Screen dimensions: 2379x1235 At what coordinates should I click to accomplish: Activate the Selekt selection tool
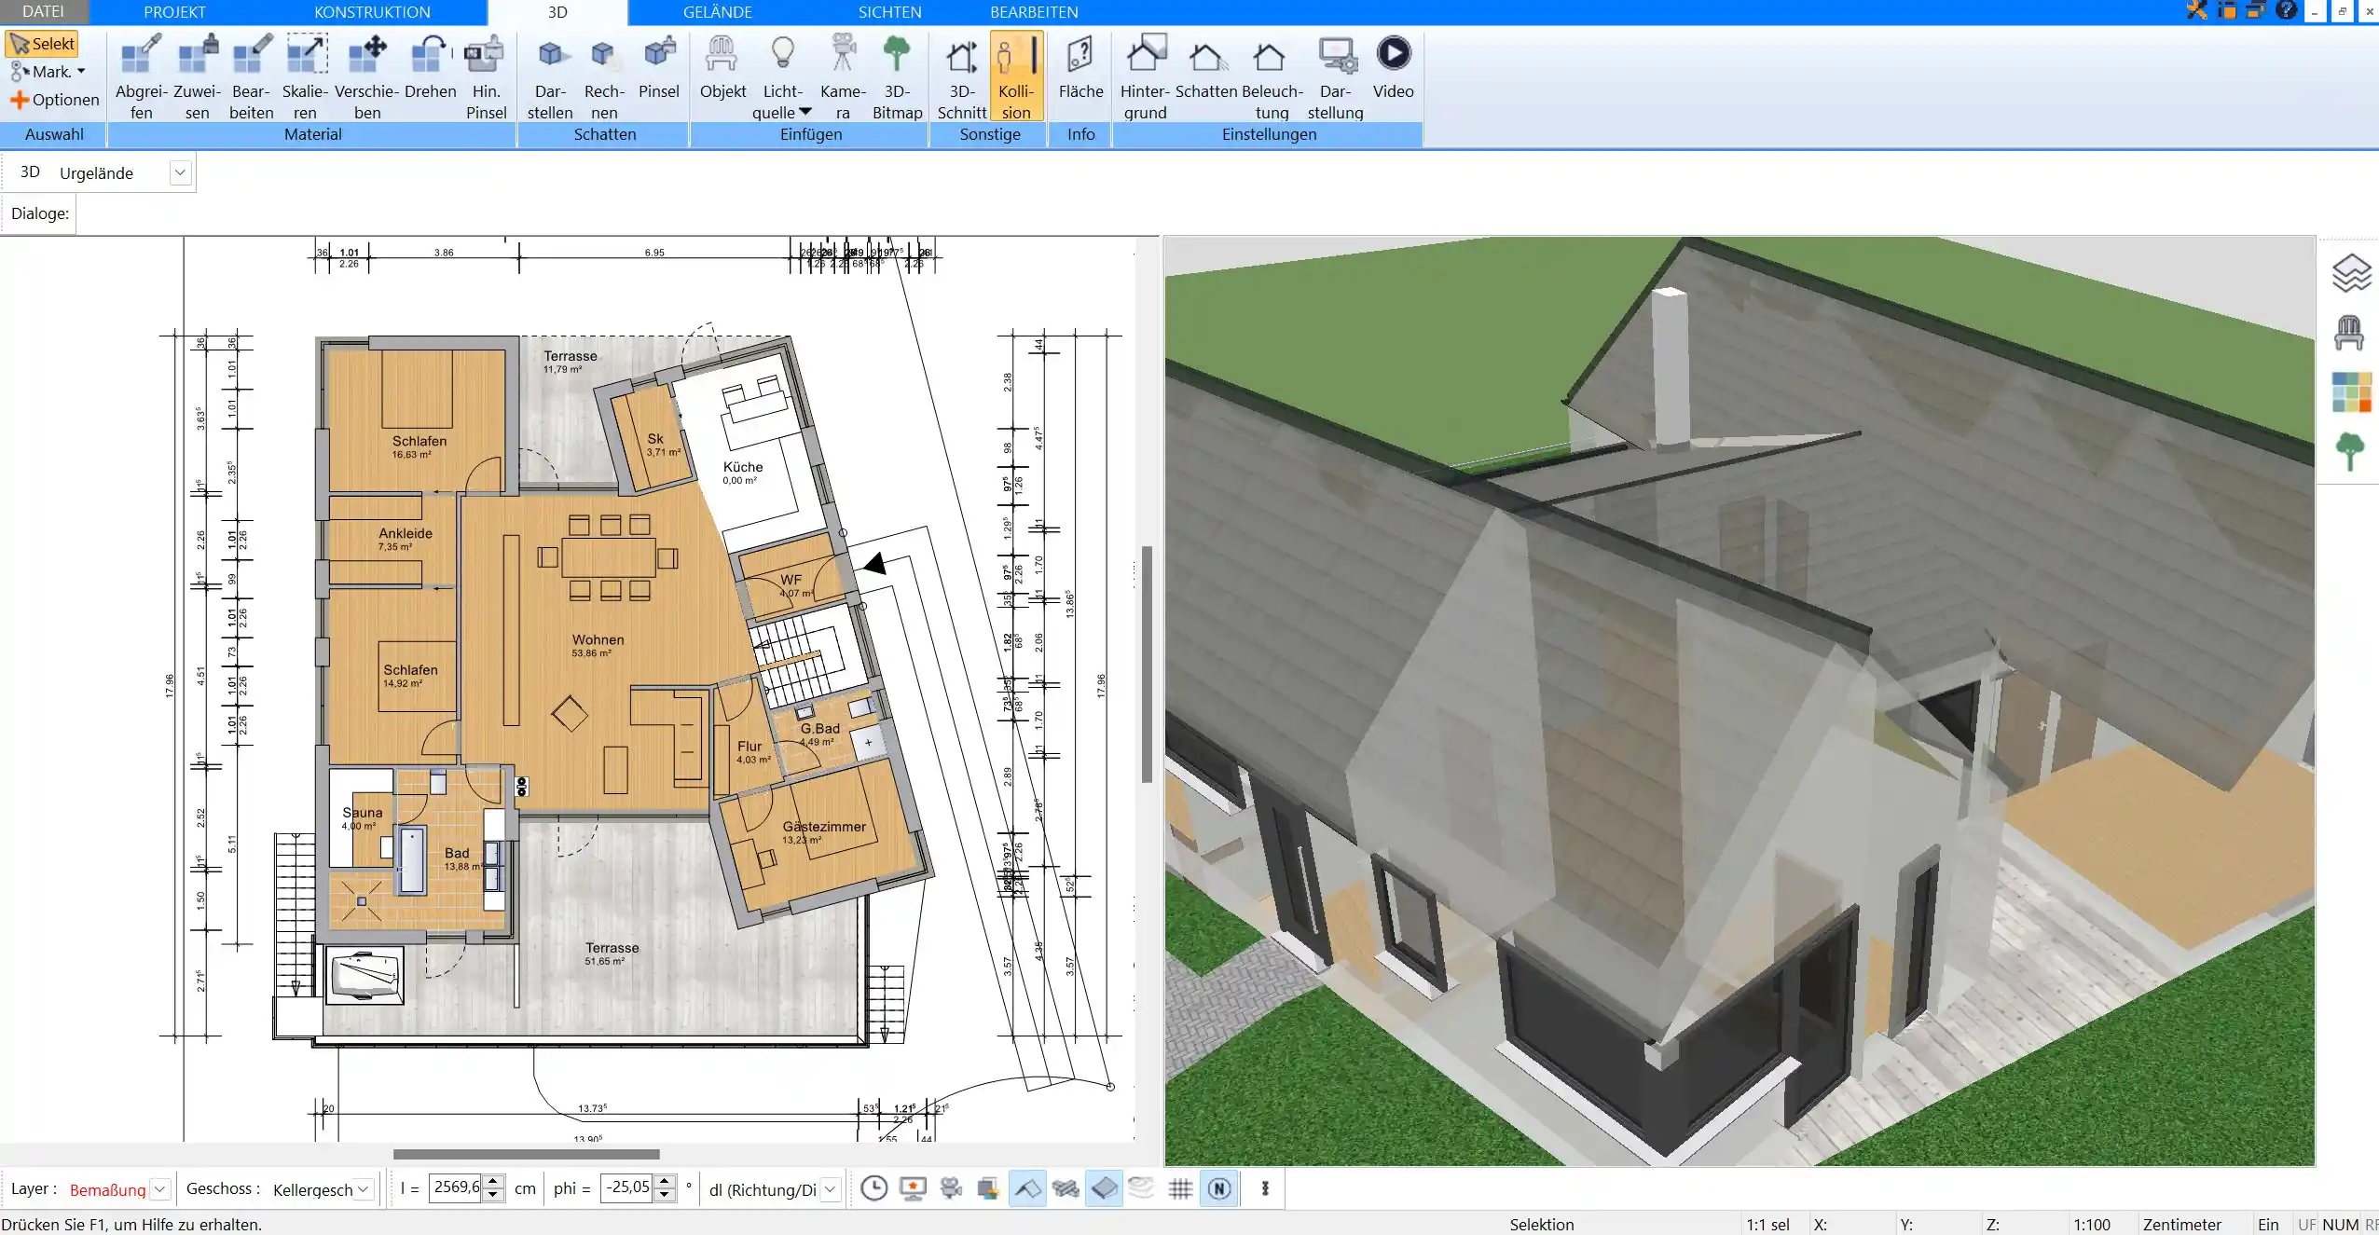(42, 44)
